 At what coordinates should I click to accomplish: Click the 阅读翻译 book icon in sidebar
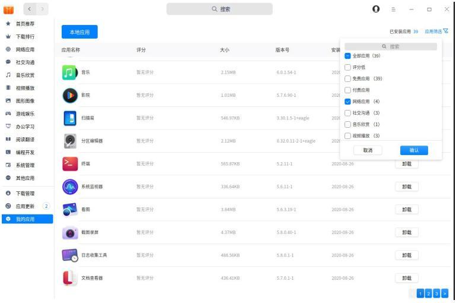pos(8,139)
